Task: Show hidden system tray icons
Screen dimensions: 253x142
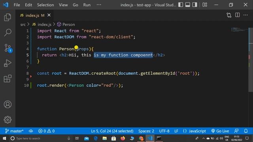Action: pyautogui.click(x=203, y=138)
